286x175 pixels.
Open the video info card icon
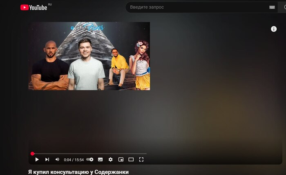coord(274,29)
